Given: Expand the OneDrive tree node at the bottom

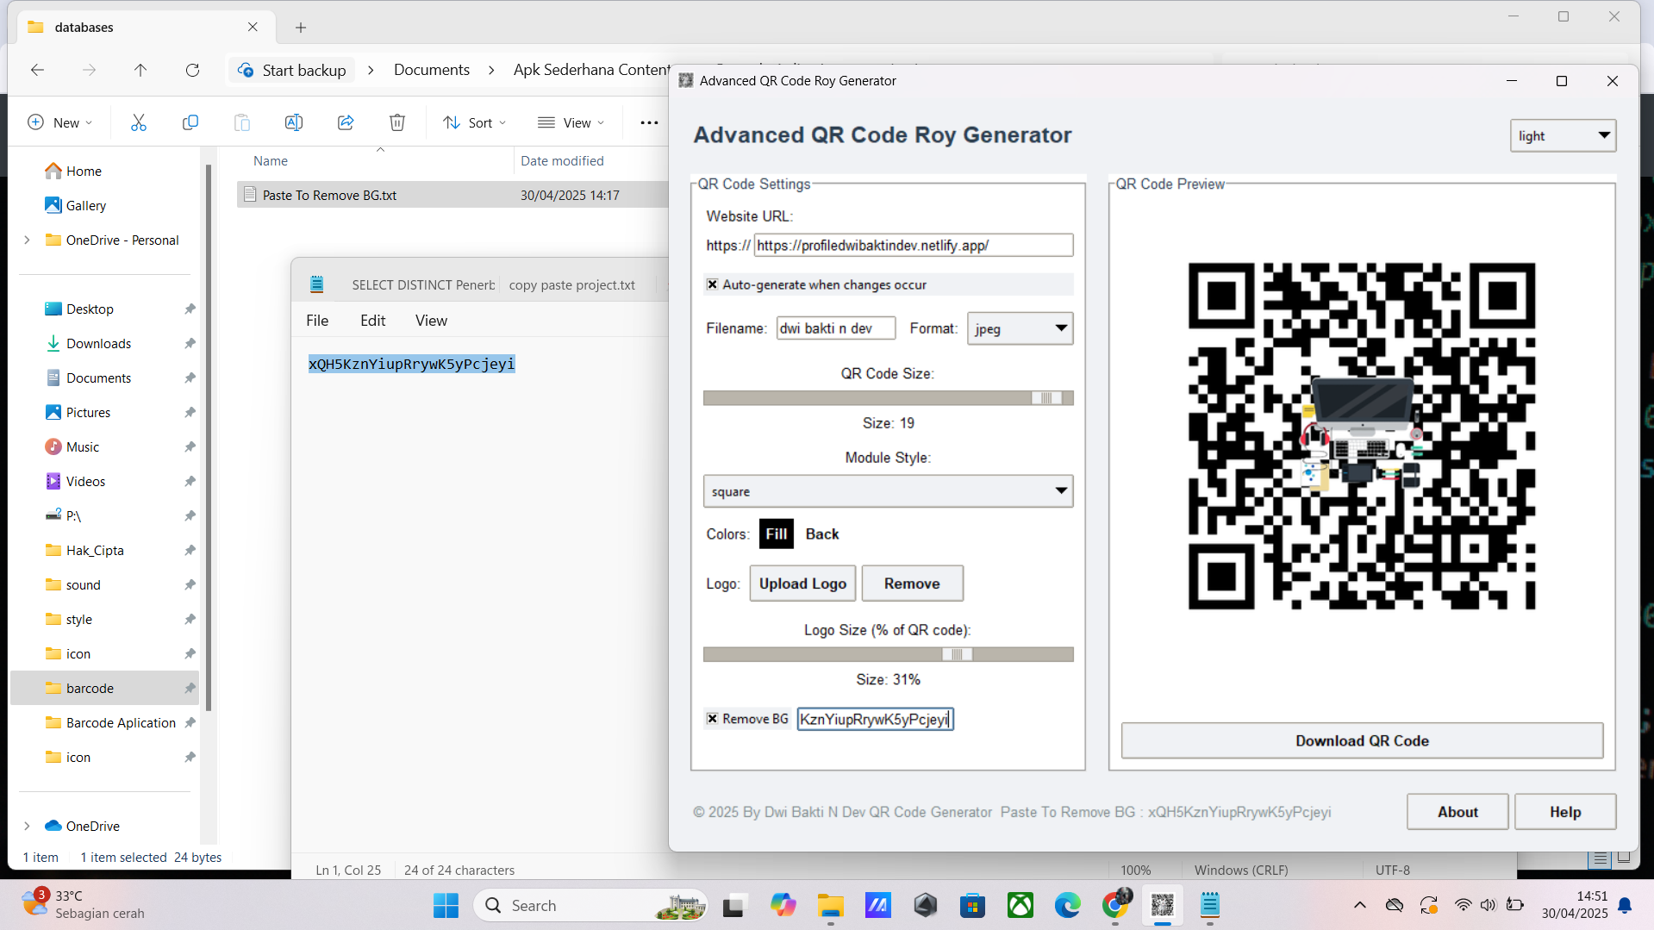Looking at the screenshot, I should (27, 827).
